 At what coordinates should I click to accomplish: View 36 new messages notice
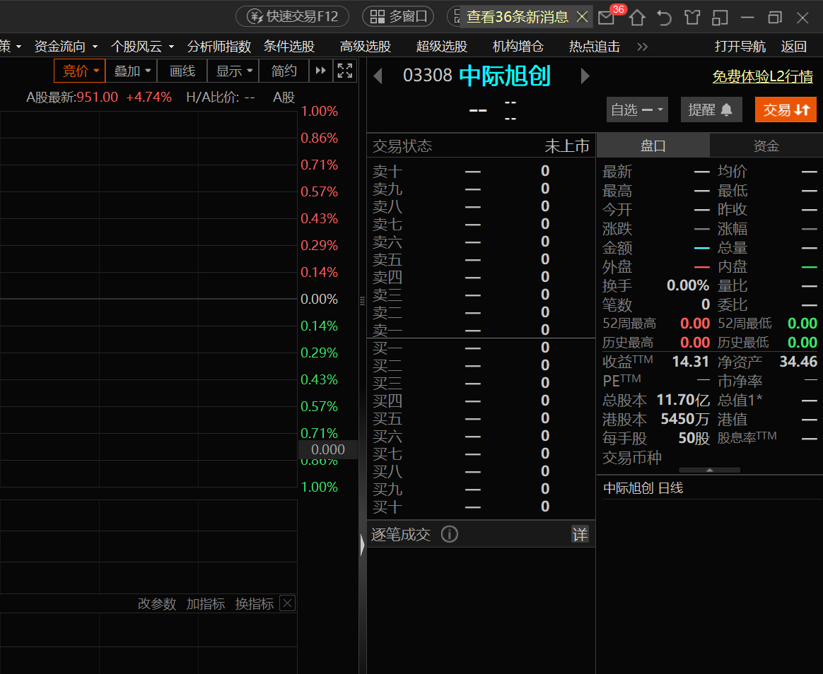pyautogui.click(x=517, y=17)
